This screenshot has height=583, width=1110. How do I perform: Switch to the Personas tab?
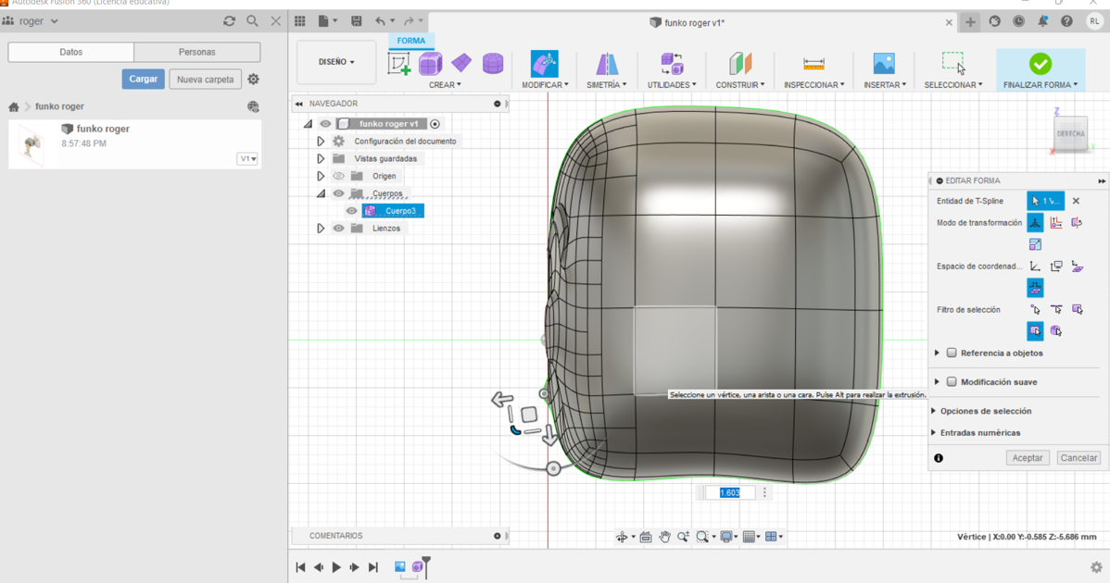click(x=196, y=52)
